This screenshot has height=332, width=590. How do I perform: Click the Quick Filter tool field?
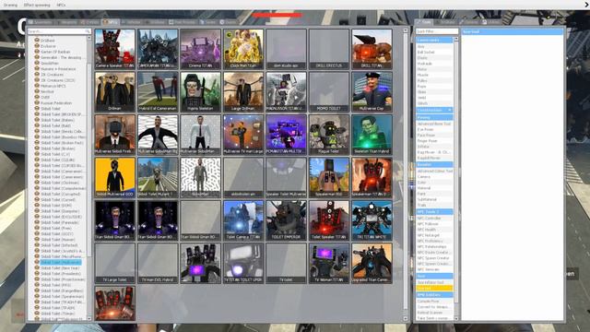pyautogui.click(x=437, y=31)
